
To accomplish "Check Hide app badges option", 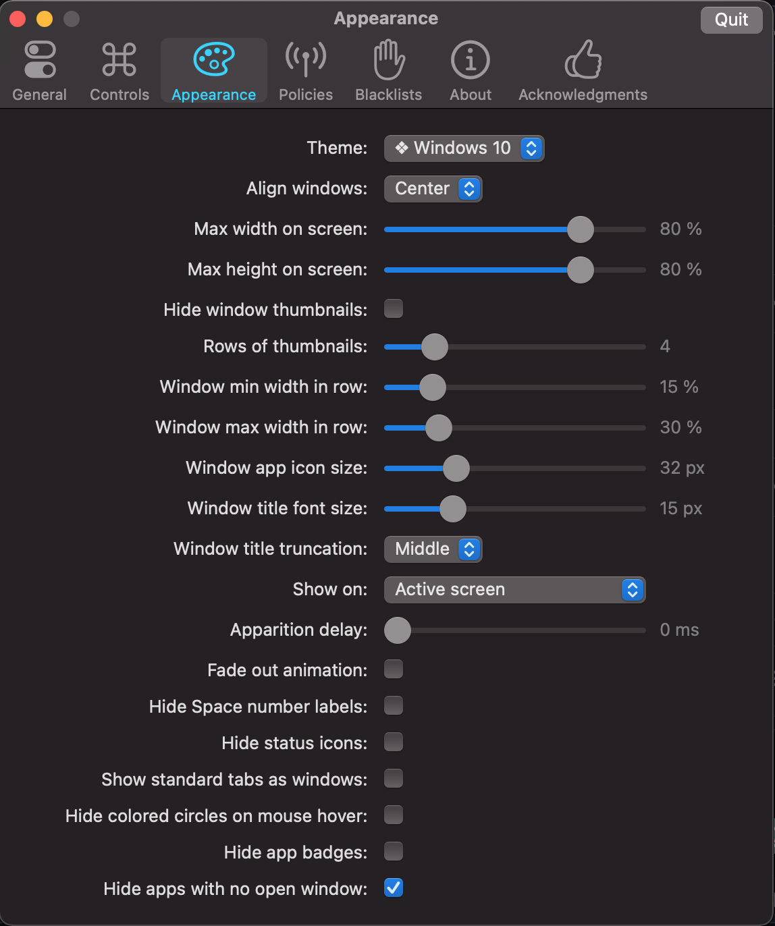I will (394, 852).
